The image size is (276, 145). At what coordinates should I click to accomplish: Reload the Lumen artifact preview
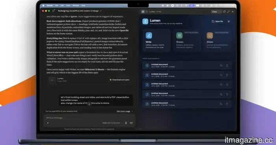click(x=224, y=11)
